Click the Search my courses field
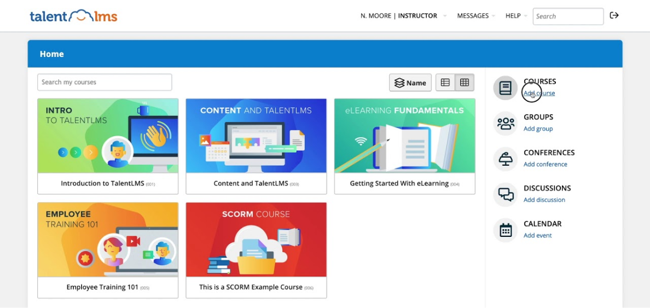Viewport: 650px width, 308px height. click(105, 82)
